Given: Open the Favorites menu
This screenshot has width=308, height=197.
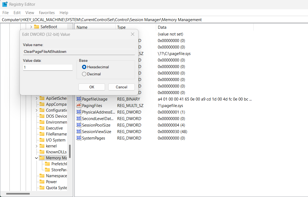Looking at the screenshot, I should point(47,13).
